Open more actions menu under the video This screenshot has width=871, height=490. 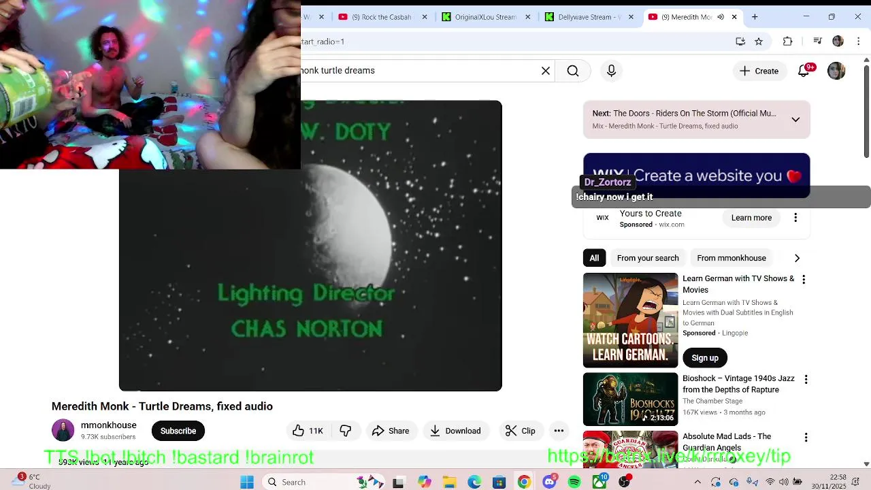coord(559,431)
